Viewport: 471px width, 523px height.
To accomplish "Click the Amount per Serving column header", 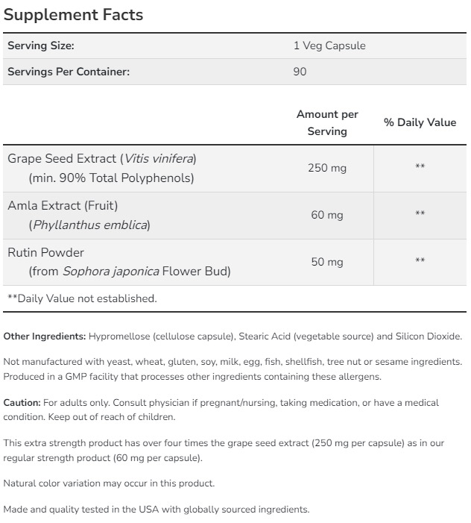I will pos(327,122).
